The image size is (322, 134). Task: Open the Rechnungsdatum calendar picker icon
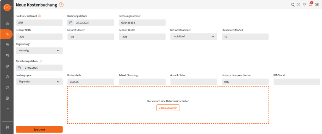[x=70, y=22]
